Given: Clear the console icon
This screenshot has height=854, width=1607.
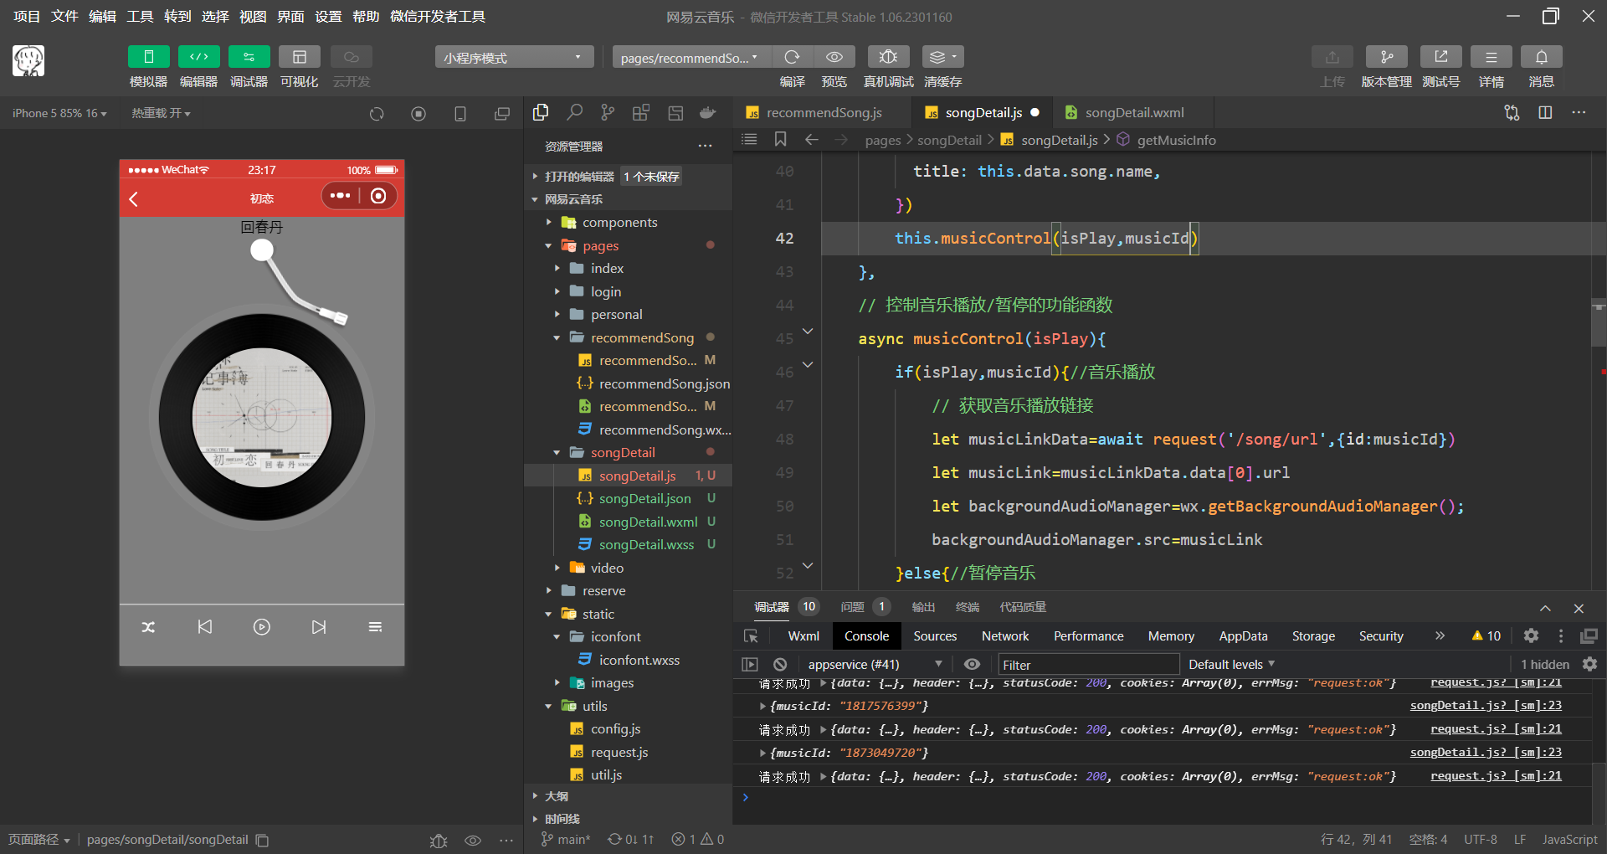Looking at the screenshot, I should click(x=780, y=664).
